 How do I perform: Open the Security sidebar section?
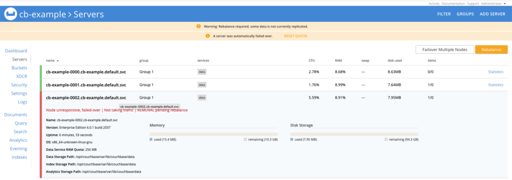(x=19, y=85)
